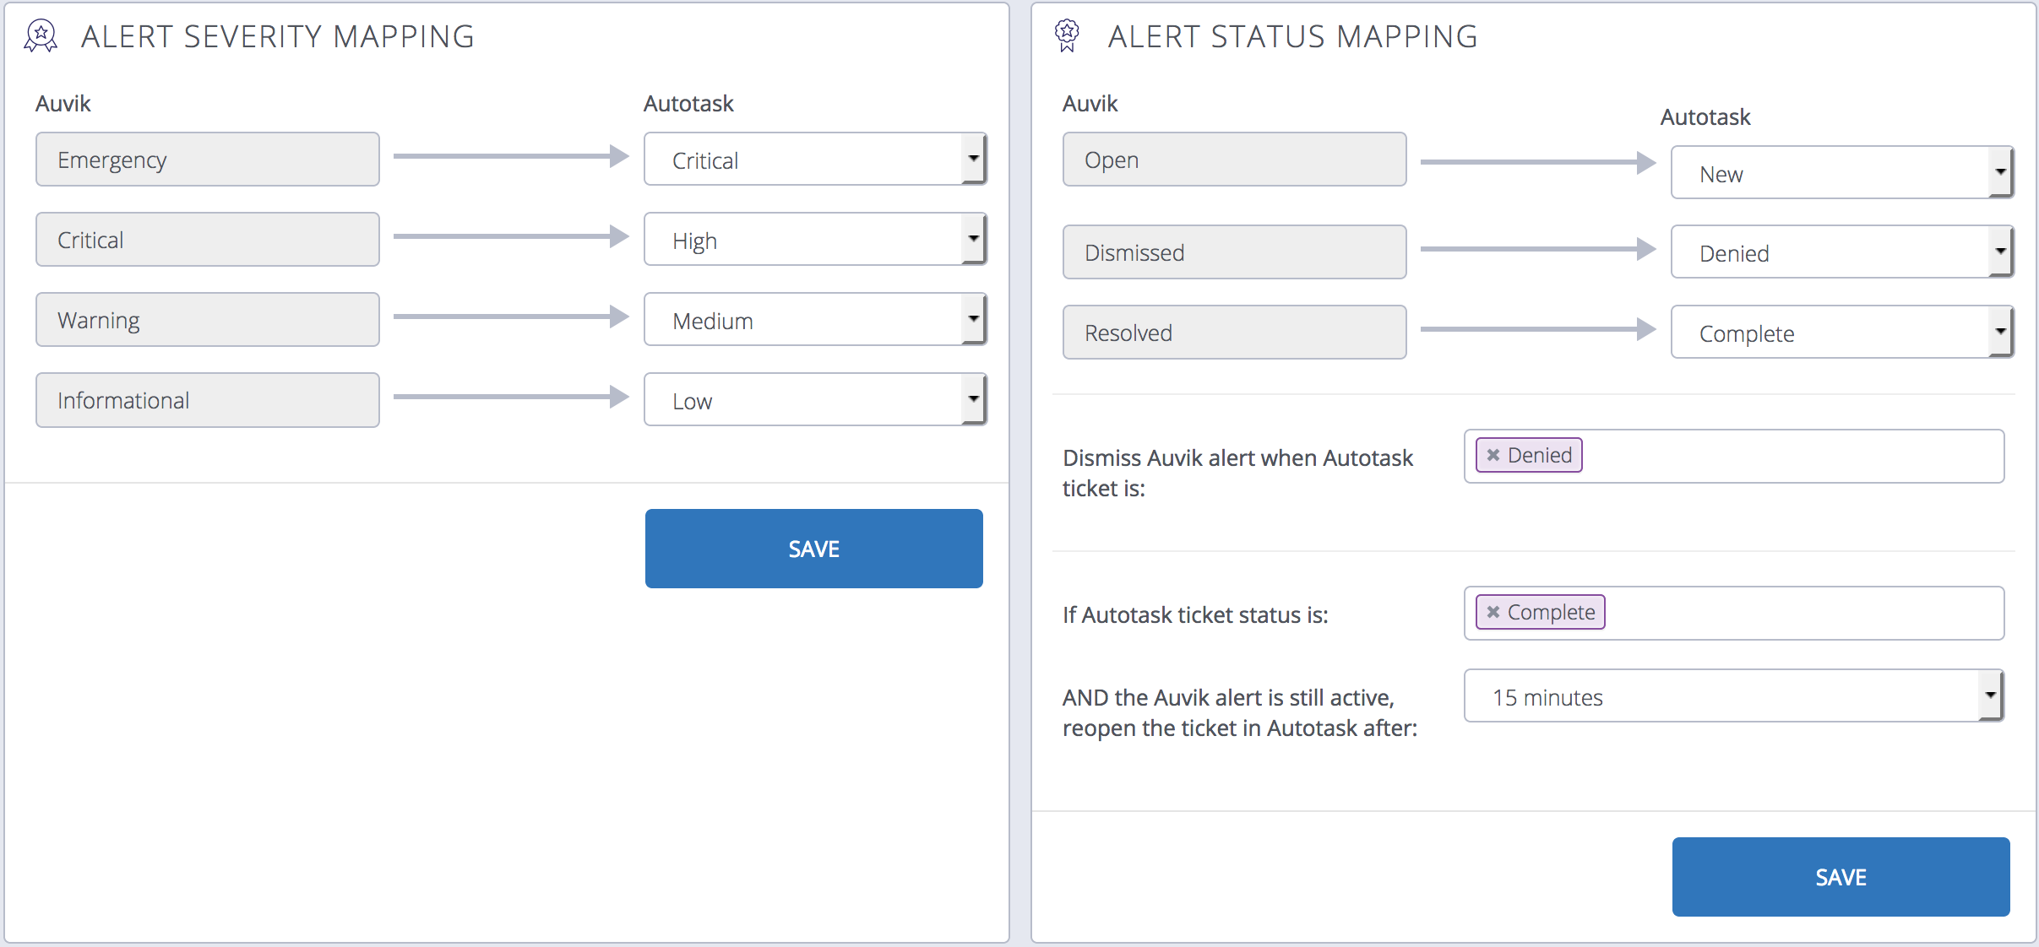Open the Resolved status dropdown showing Complete
This screenshot has height=947, width=2039.
[x=1842, y=332]
